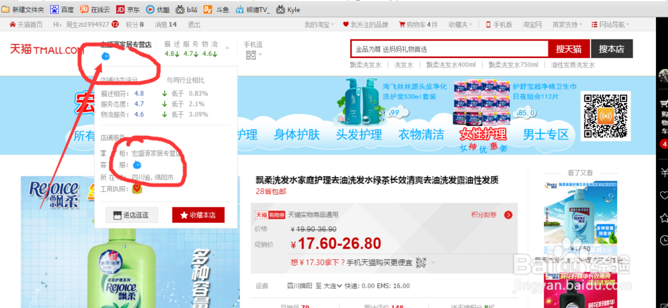Open the 衣物清洁 category tab
Viewport: 668px width, 308px height.
tap(421, 135)
